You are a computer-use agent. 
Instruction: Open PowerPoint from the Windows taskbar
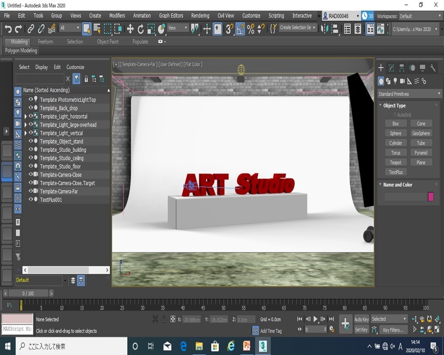coord(247,346)
